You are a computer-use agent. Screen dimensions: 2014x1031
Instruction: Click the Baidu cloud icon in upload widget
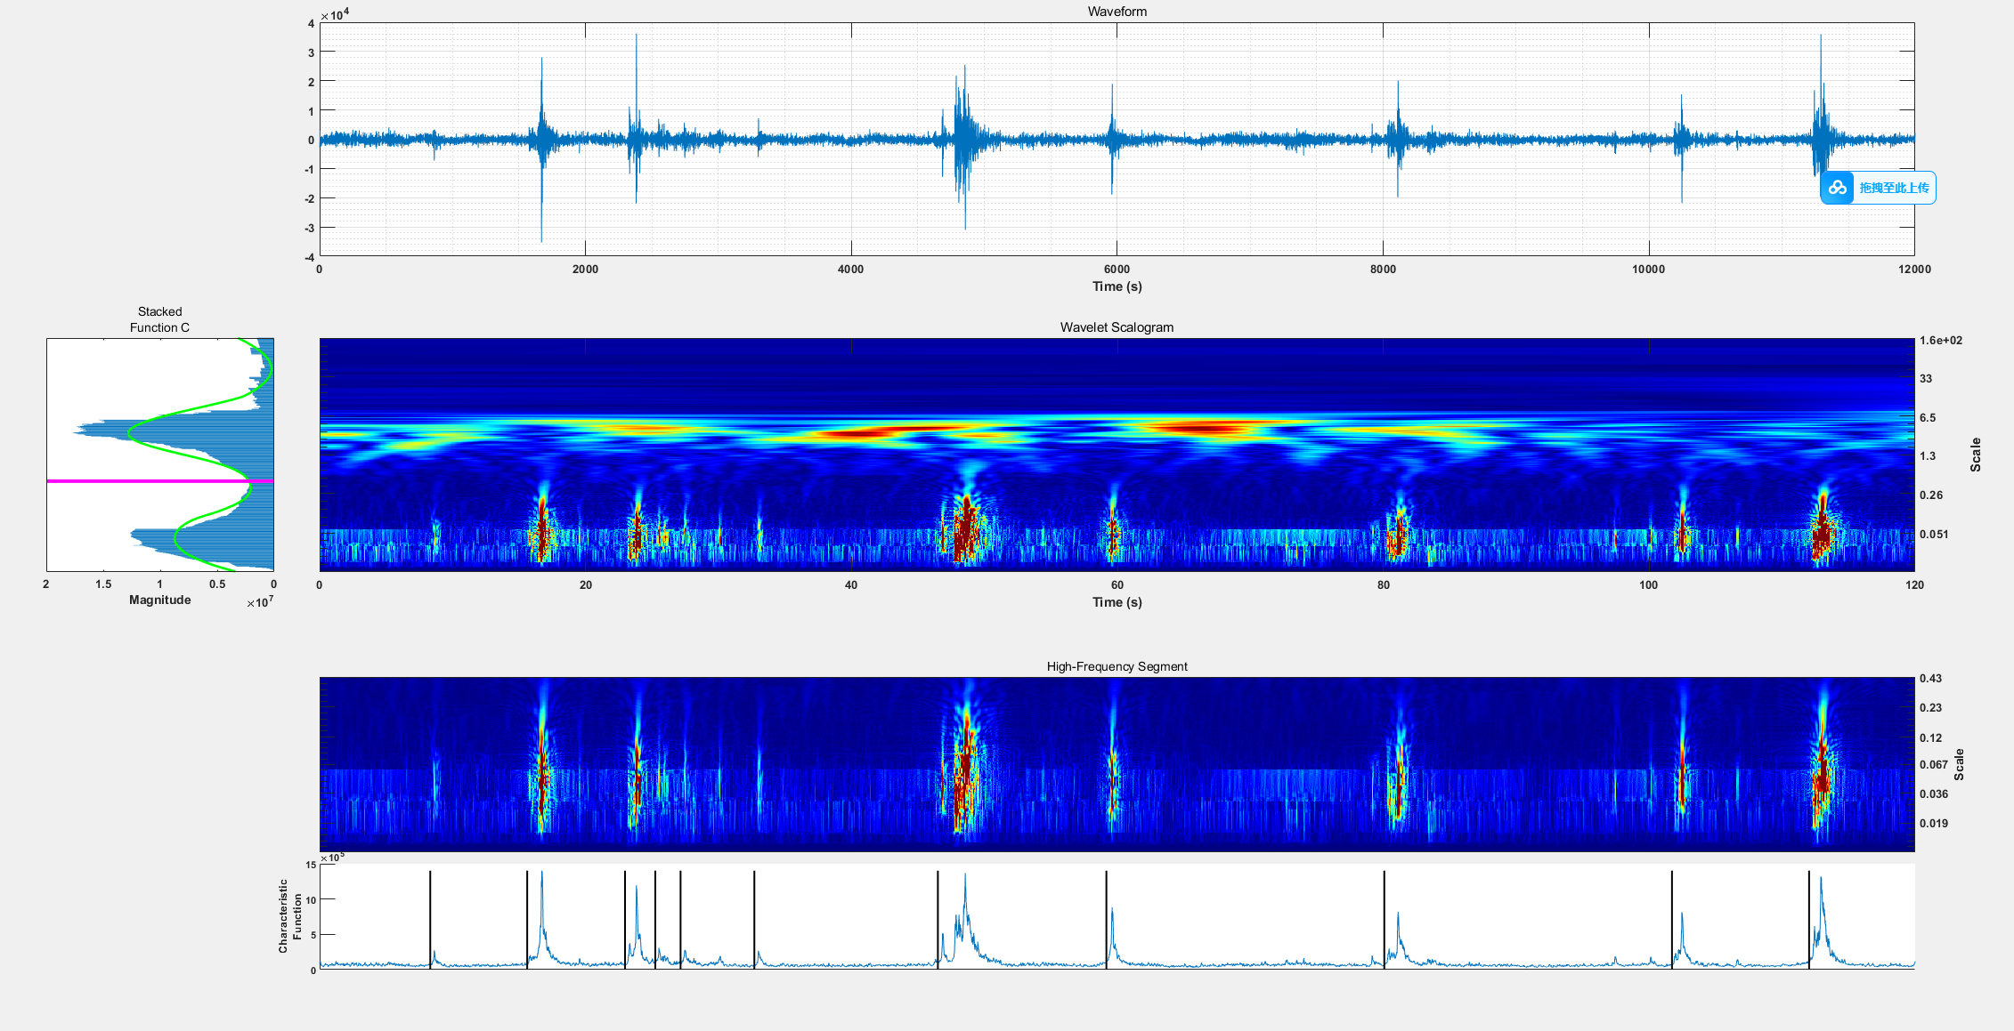[1838, 188]
